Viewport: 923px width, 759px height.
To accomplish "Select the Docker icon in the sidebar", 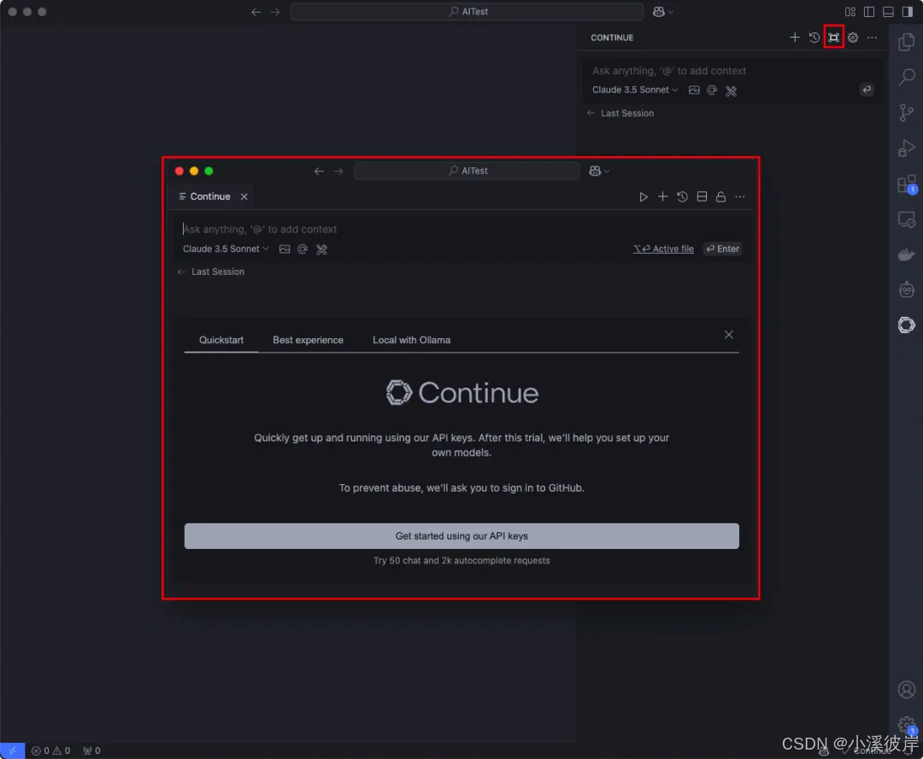I will click(x=906, y=254).
